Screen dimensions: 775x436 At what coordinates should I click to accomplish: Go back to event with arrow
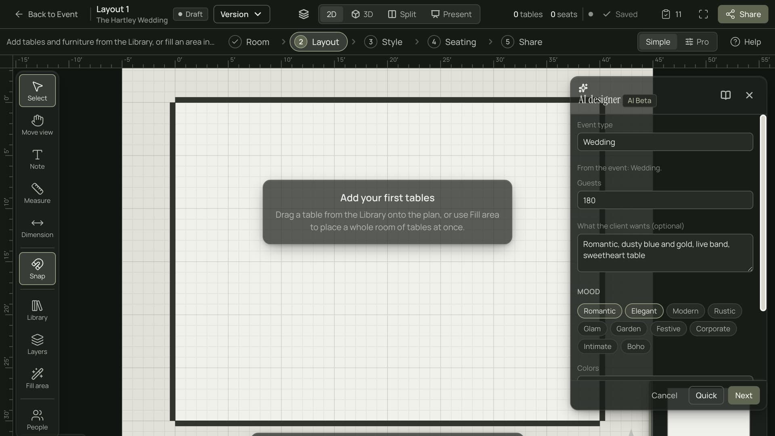(x=46, y=14)
